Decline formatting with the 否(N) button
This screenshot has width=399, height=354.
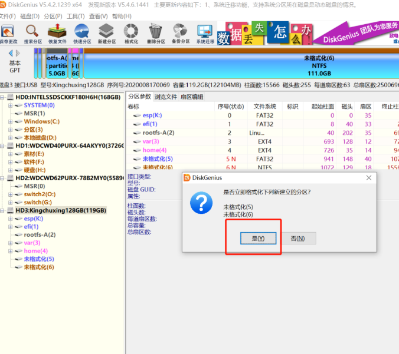297,238
